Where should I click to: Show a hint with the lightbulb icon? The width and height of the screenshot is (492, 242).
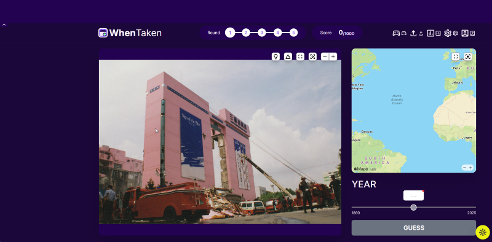pos(276,57)
